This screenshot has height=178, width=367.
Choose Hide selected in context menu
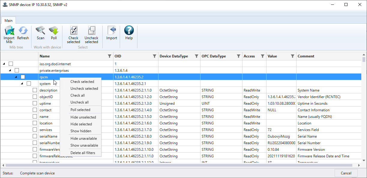(x=81, y=124)
